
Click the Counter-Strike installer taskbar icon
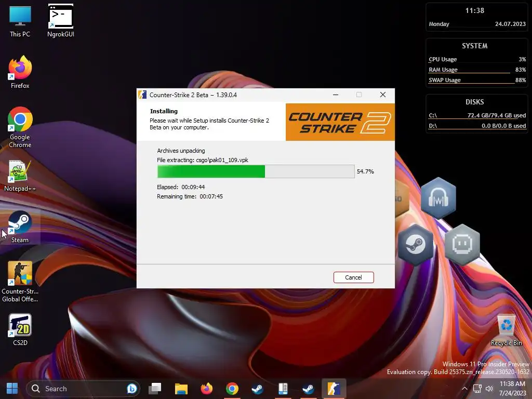coord(334,389)
